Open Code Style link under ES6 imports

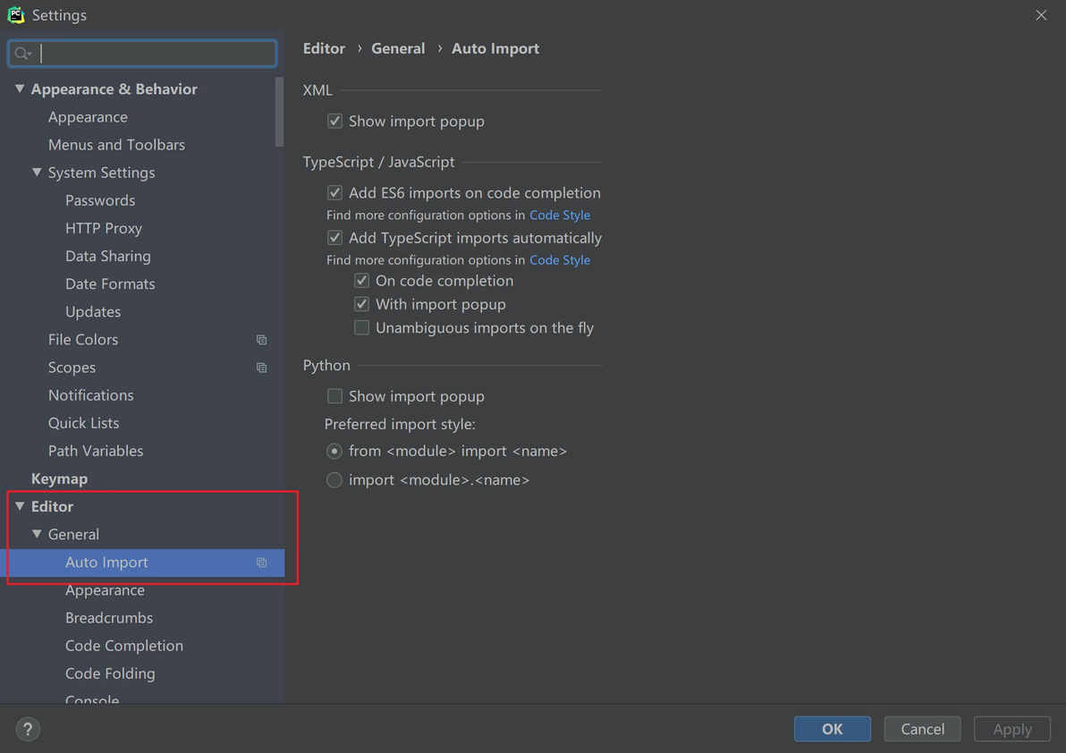[560, 215]
